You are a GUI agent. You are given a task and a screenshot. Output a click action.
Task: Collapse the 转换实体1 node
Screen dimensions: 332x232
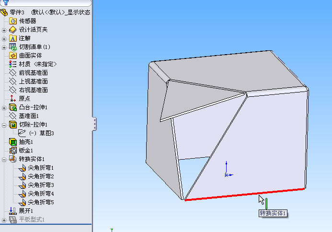[4, 160]
